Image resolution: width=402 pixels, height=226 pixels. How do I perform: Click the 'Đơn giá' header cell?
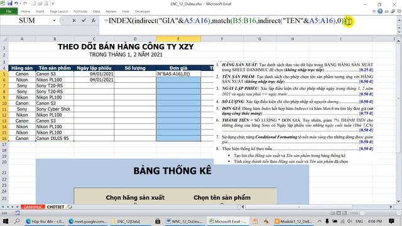(x=178, y=68)
